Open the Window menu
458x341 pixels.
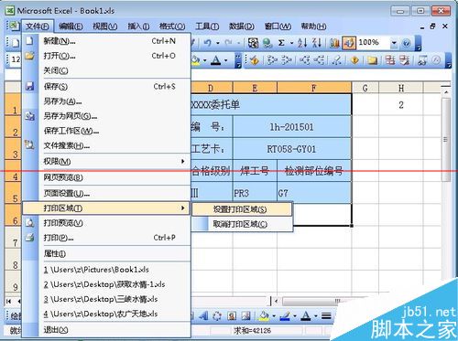tap(278, 27)
